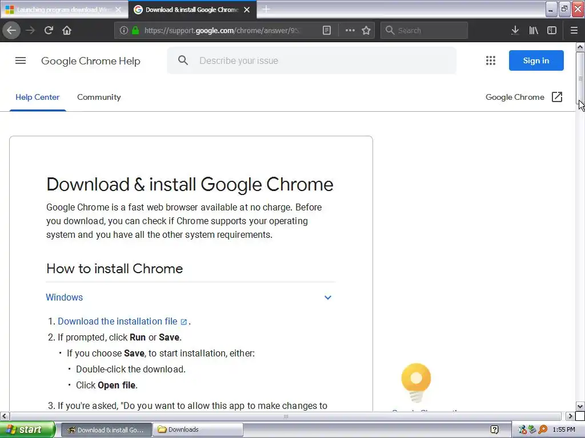Open the Firefox home page icon
Image resolution: width=585 pixels, height=438 pixels.
(67, 30)
